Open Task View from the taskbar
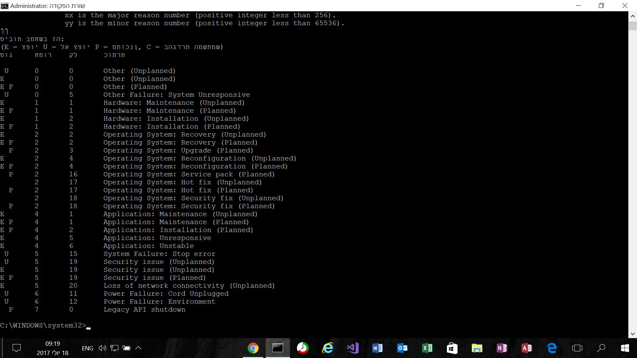 (x=577, y=348)
